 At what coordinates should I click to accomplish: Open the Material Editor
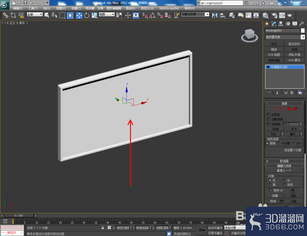(265, 15)
